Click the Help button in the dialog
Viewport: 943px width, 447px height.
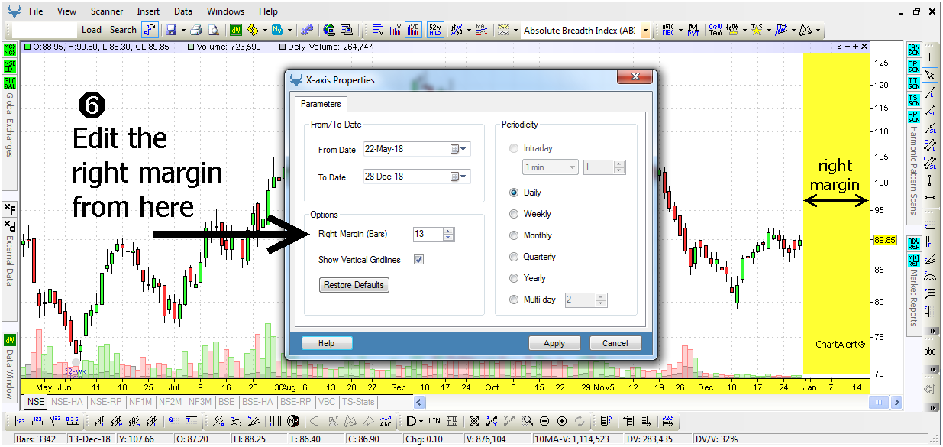(327, 343)
